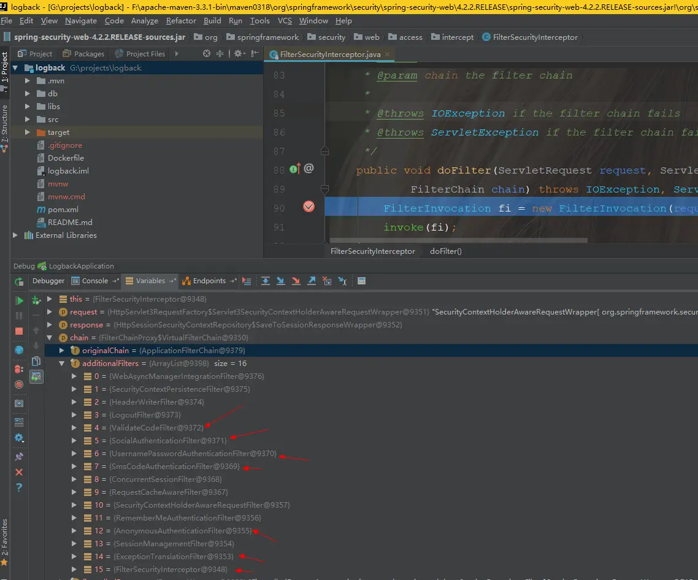Toggle the pin tab icon

[19, 457]
